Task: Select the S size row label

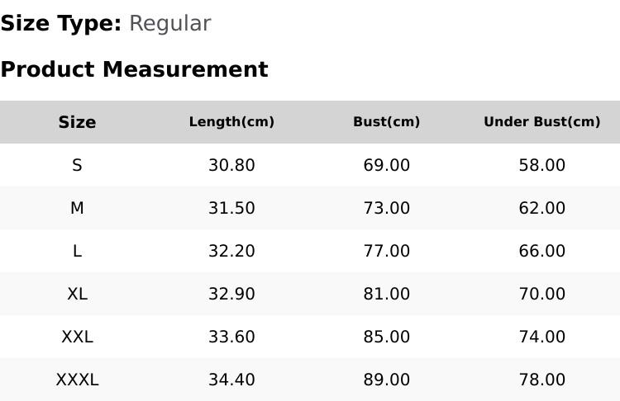Action: (77, 165)
